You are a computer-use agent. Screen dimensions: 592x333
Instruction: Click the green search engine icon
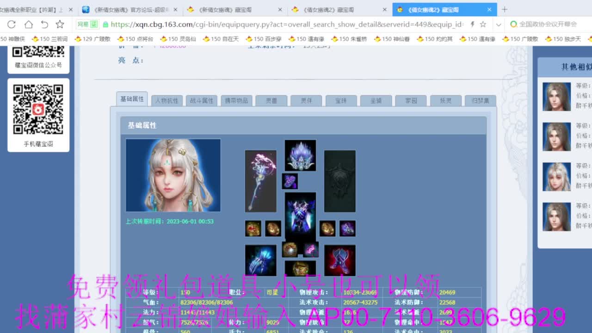click(x=513, y=24)
